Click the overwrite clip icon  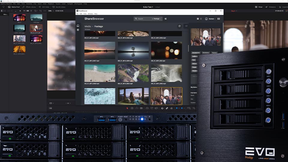click(x=152, y=108)
